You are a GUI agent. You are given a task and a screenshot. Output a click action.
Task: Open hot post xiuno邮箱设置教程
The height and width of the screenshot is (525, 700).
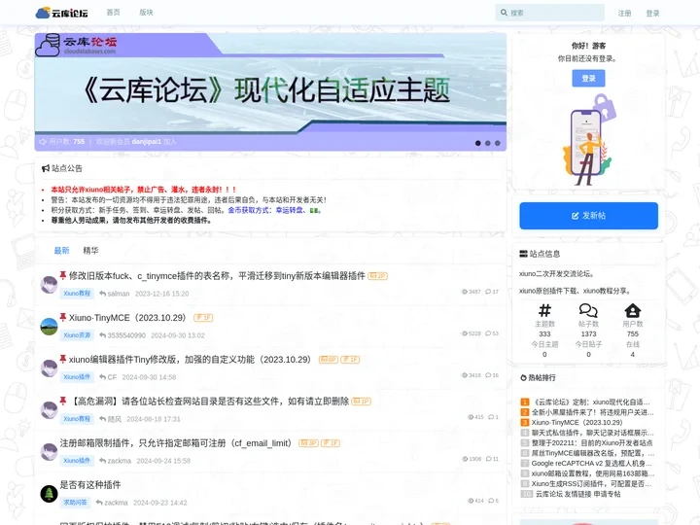click(x=593, y=473)
